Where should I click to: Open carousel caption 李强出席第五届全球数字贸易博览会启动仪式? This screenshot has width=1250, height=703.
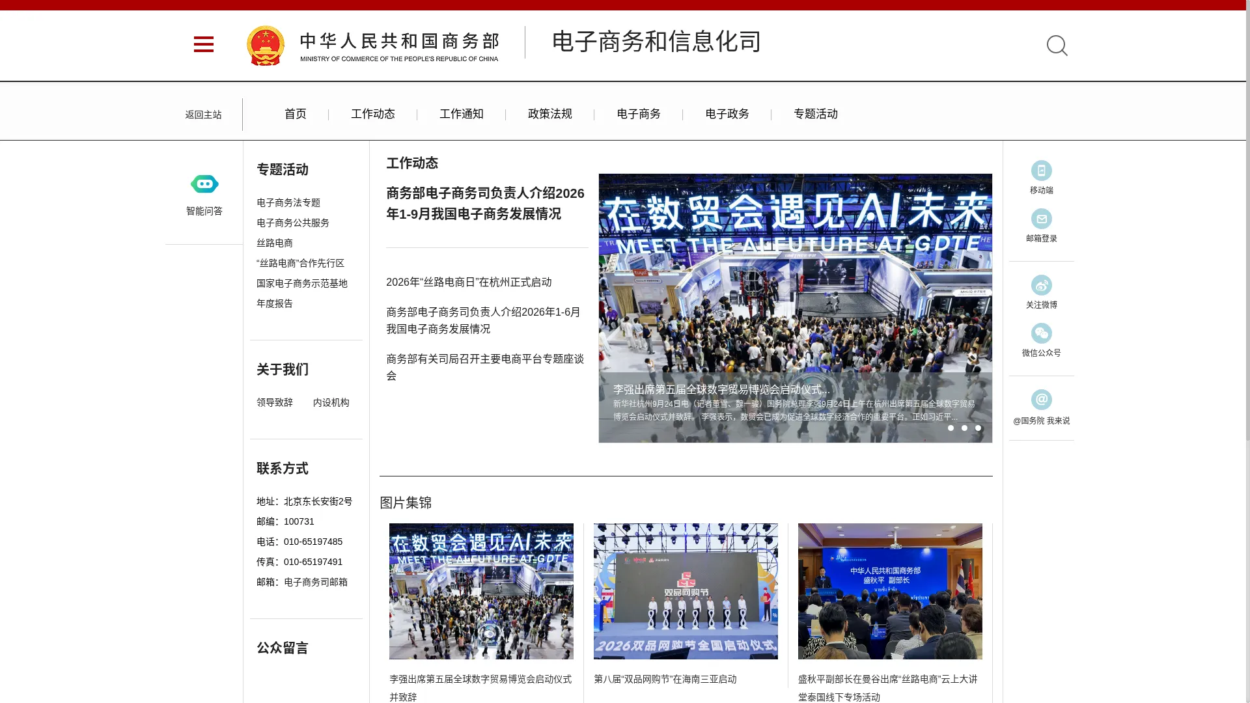[x=721, y=389]
